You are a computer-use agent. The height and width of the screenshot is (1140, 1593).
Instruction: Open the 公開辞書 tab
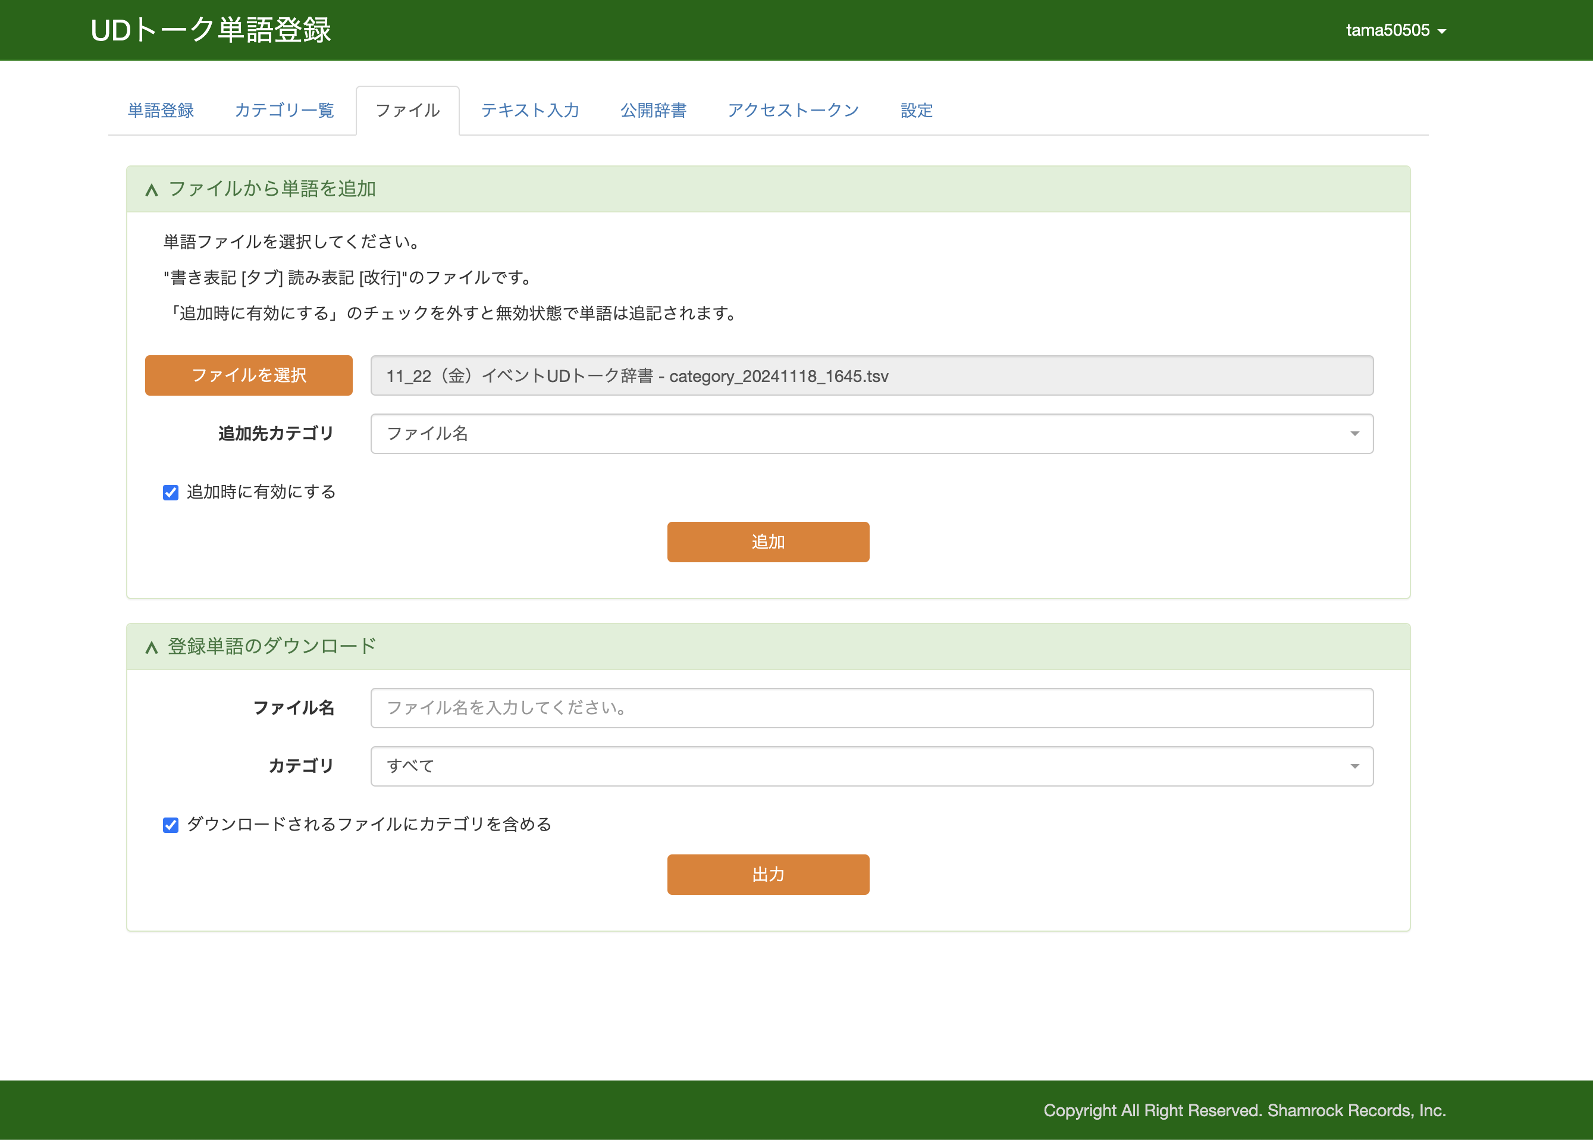[654, 110]
